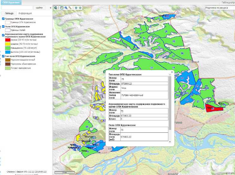The height and width of the screenshot is (175, 235).
Task: Open the Подложка из ресурса dropdown
Action: point(219,8)
